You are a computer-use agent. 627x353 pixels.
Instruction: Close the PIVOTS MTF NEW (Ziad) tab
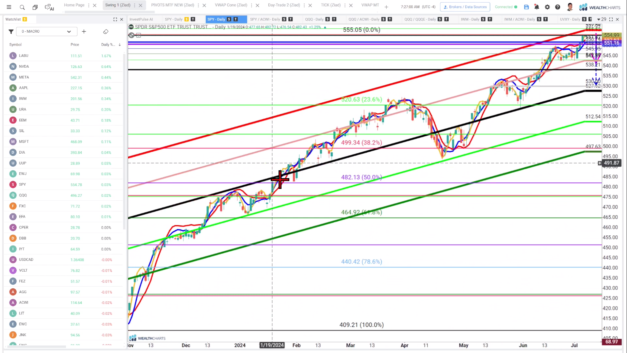[204, 6]
